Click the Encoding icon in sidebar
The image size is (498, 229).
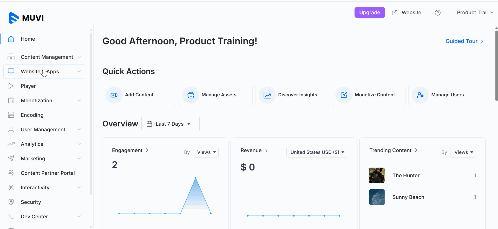pos(11,115)
